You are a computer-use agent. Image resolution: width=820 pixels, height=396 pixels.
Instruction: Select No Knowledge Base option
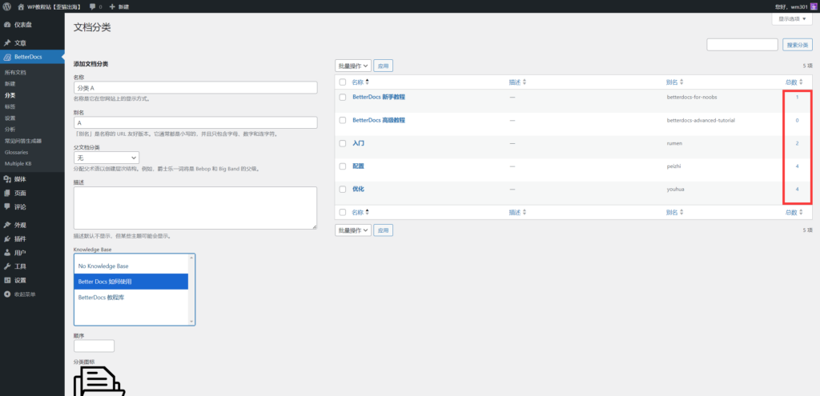click(131, 266)
